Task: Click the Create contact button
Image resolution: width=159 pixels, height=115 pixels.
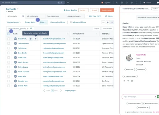Action: [x=107, y=10]
